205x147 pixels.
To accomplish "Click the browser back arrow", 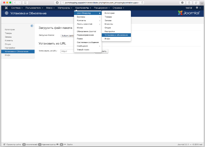I will tap(15, 3).
